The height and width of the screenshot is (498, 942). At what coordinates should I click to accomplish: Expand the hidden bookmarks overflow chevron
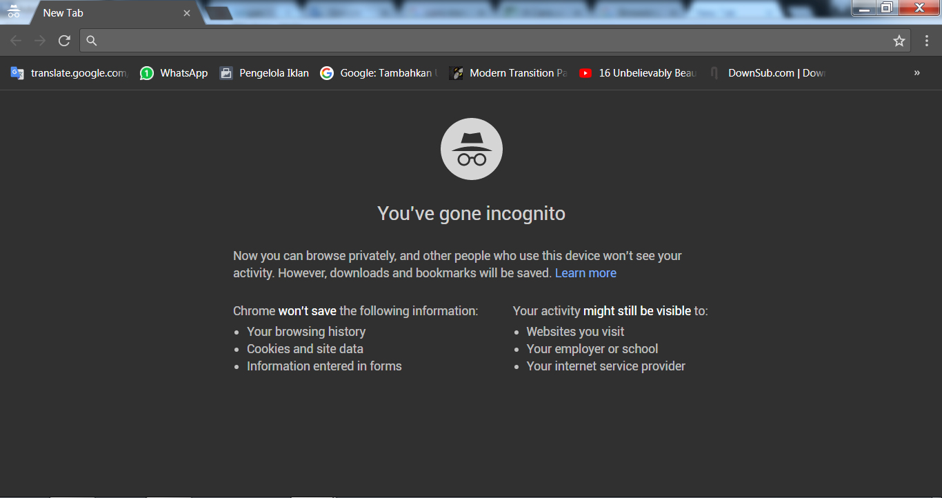(917, 73)
